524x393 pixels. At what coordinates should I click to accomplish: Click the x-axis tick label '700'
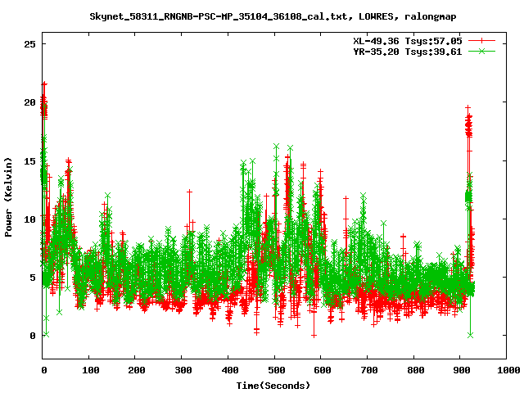click(x=368, y=370)
